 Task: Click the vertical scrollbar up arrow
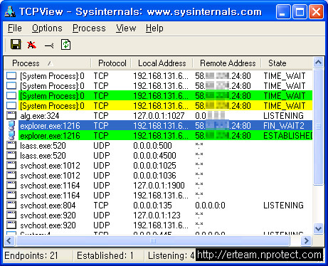[318, 63]
